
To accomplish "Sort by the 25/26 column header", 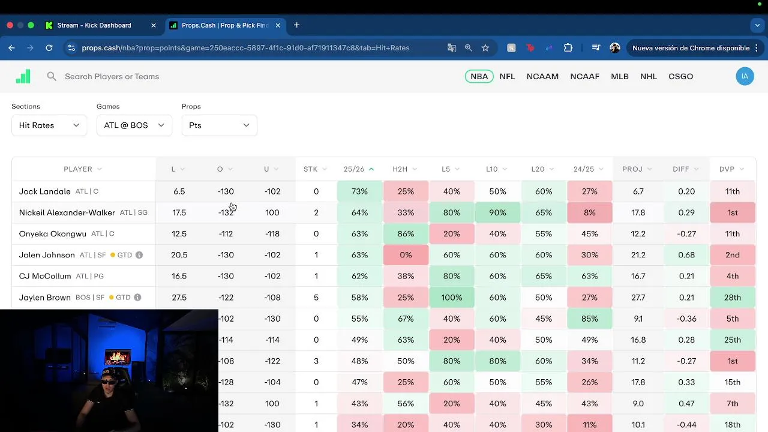I will pyautogui.click(x=359, y=169).
